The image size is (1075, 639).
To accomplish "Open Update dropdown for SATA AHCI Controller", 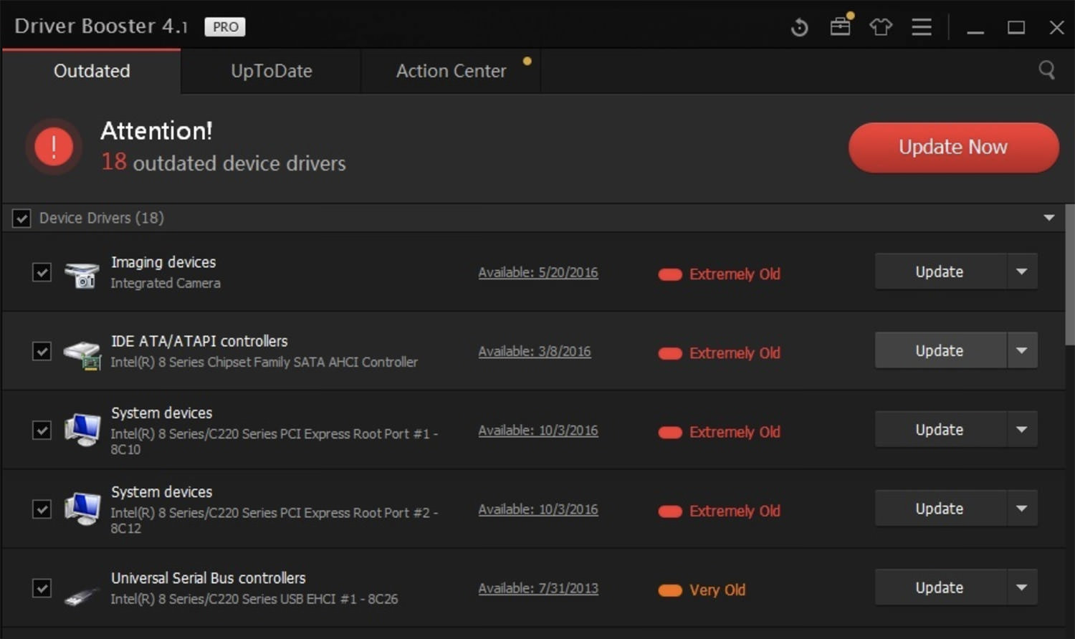I will click(x=1023, y=350).
